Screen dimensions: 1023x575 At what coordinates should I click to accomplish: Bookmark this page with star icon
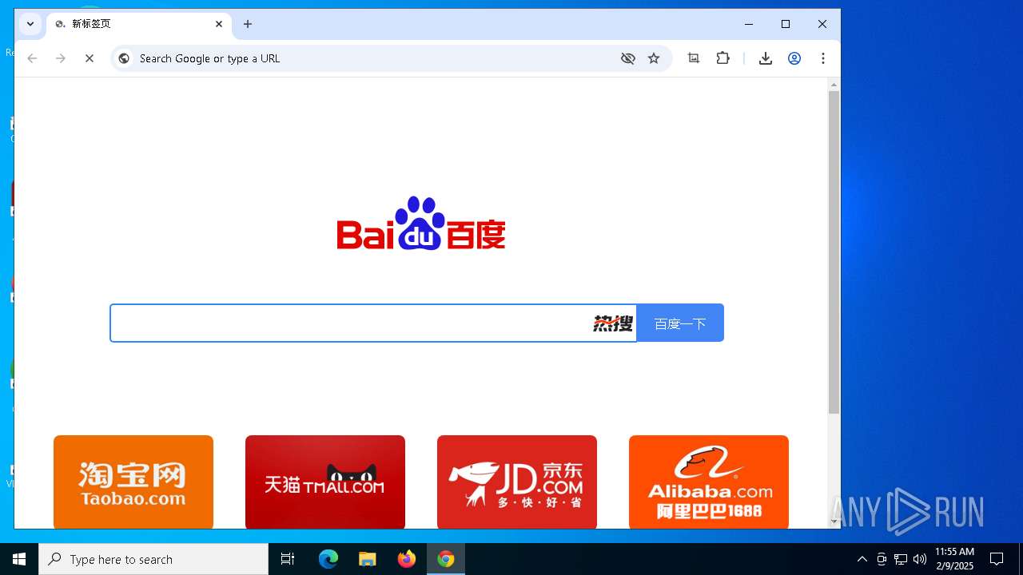tap(654, 58)
